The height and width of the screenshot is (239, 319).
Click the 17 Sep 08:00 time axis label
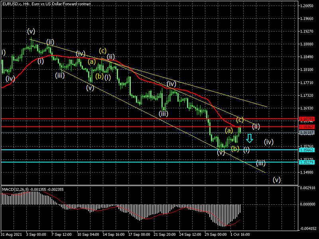click(x=139, y=235)
